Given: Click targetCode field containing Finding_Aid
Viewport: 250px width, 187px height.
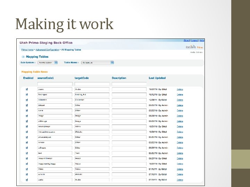Looking at the screenshot, I should [92, 95].
